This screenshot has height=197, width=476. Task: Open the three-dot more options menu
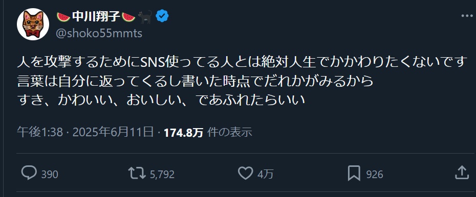click(467, 16)
